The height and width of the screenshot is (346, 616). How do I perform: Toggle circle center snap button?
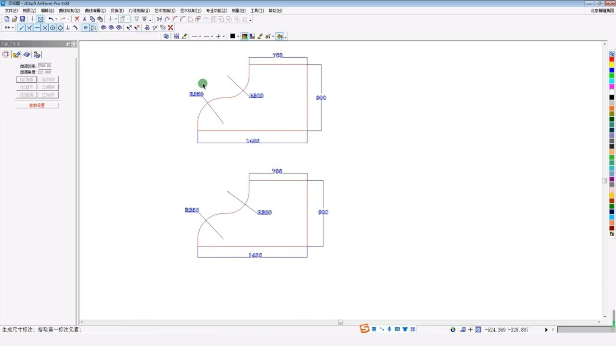52,28
